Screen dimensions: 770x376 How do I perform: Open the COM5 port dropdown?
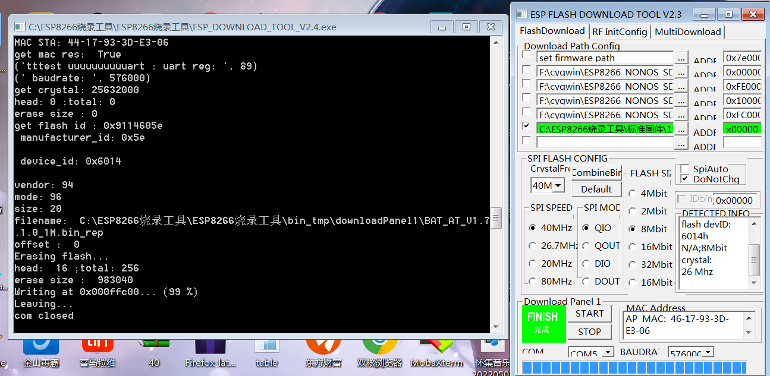pyautogui.click(x=608, y=352)
